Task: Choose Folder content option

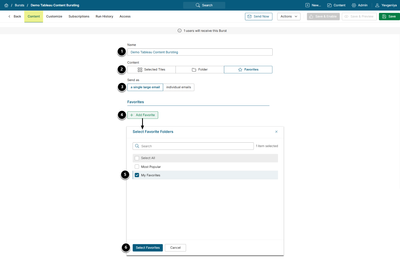Action: (x=200, y=69)
